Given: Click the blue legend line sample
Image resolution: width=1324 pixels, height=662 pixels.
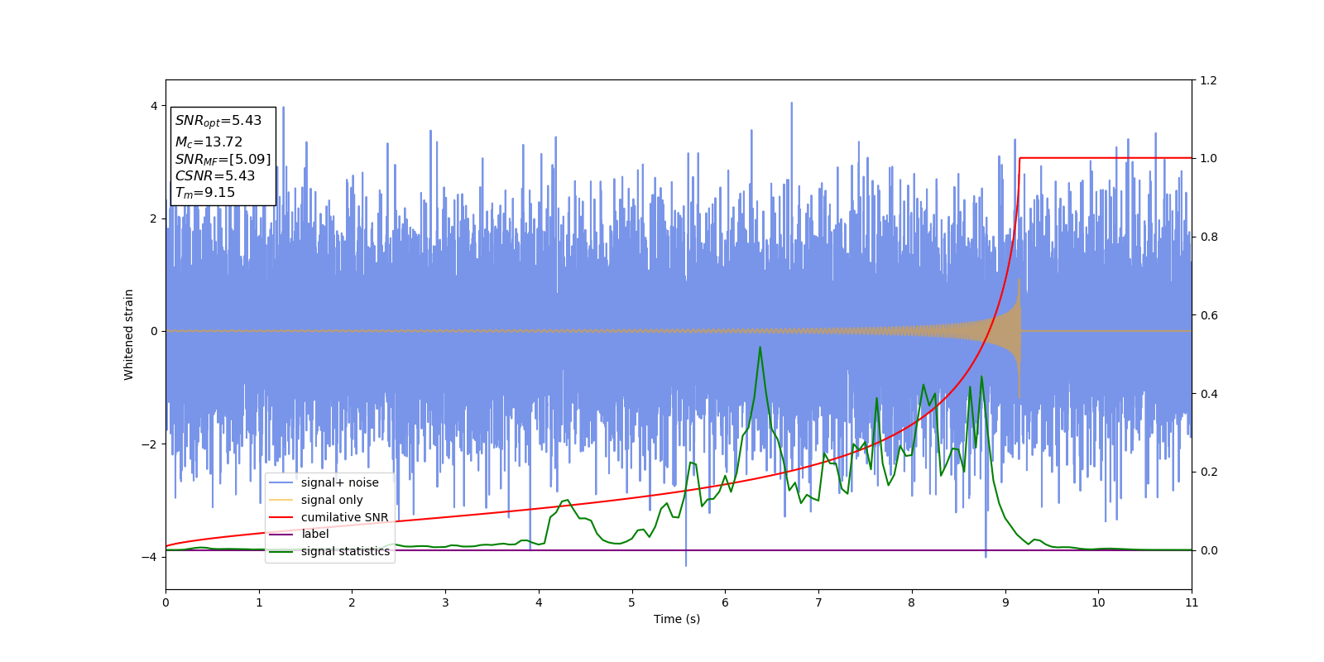Looking at the screenshot, I should (x=281, y=482).
